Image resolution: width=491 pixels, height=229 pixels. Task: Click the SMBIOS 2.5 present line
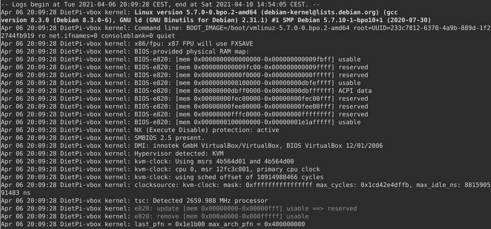[x=103, y=138]
